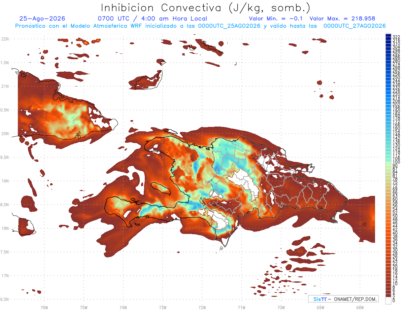Image resolution: width=404 pixels, height=312 pixels.
Task: Click the '0700 UTC / 4:00 am Hora Local' text
Action: (152, 19)
